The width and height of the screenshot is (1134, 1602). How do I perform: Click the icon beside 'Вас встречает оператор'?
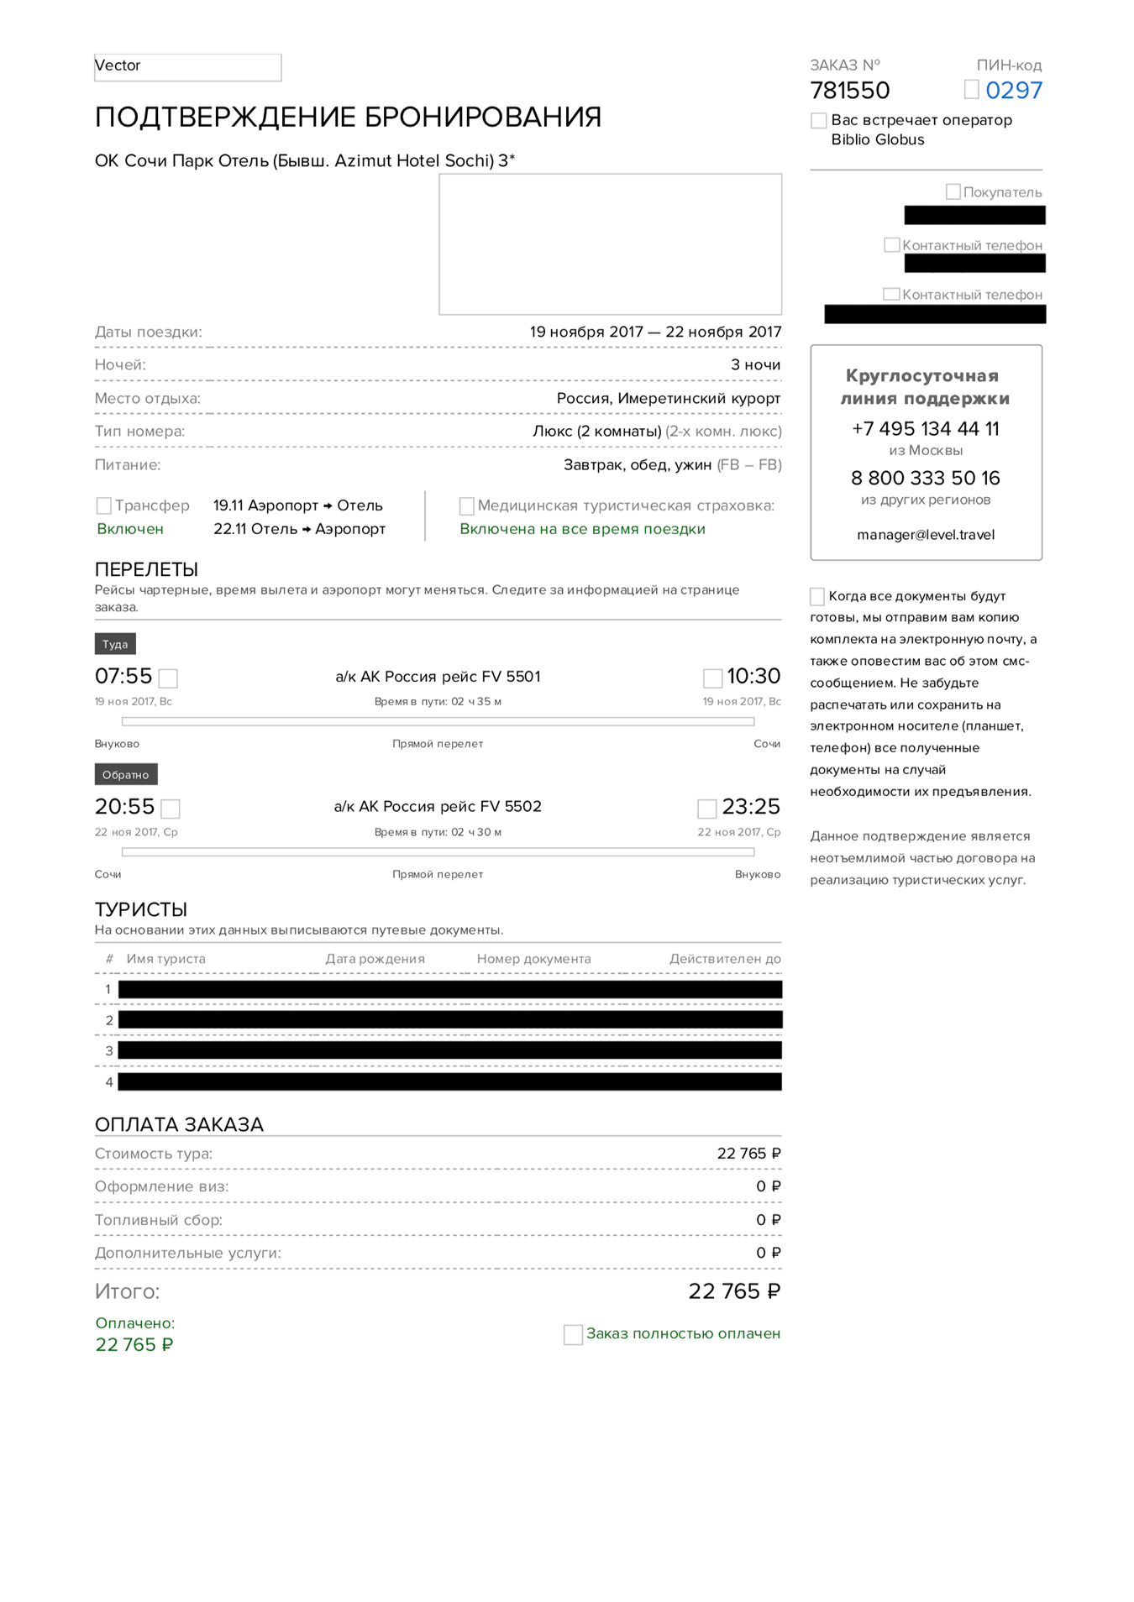(x=819, y=120)
